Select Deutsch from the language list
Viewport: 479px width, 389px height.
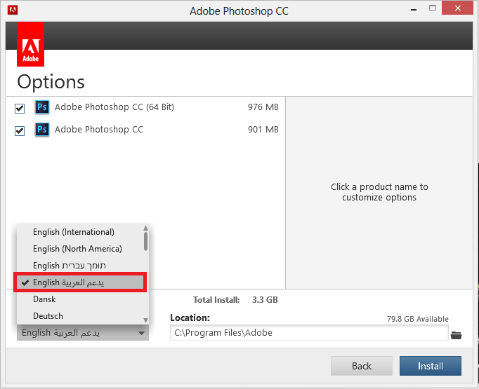tap(48, 316)
